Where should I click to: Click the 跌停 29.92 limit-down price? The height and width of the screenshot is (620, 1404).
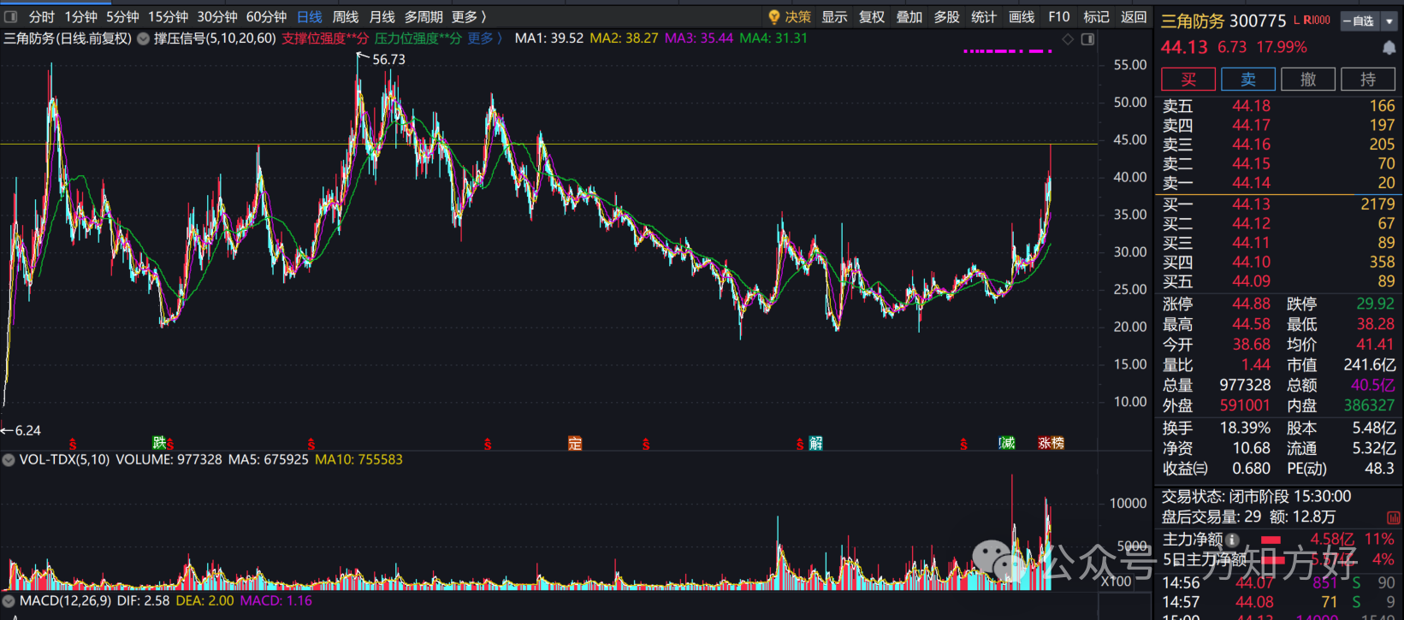tap(1375, 304)
